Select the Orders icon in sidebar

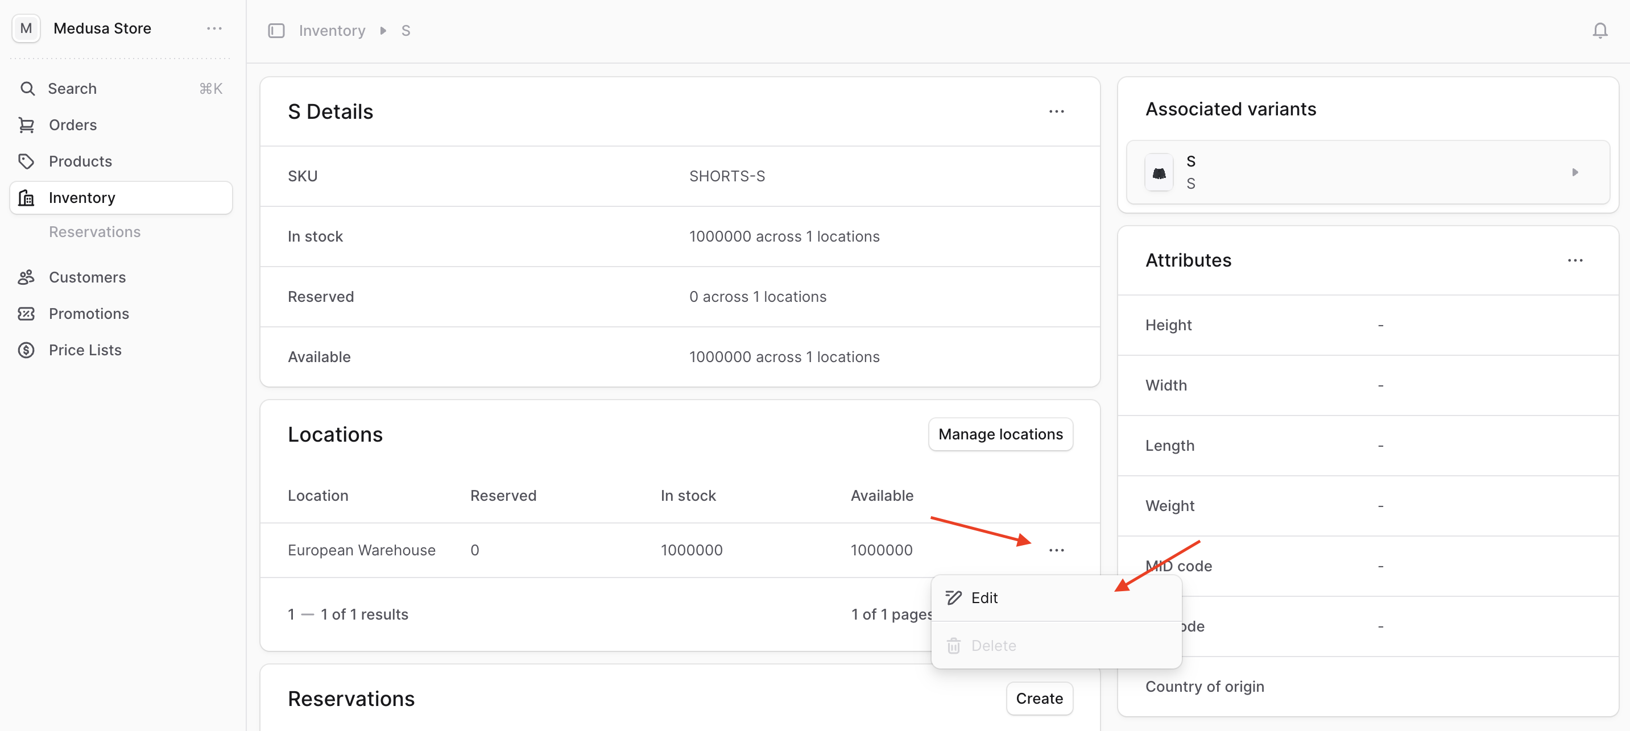pyautogui.click(x=27, y=124)
